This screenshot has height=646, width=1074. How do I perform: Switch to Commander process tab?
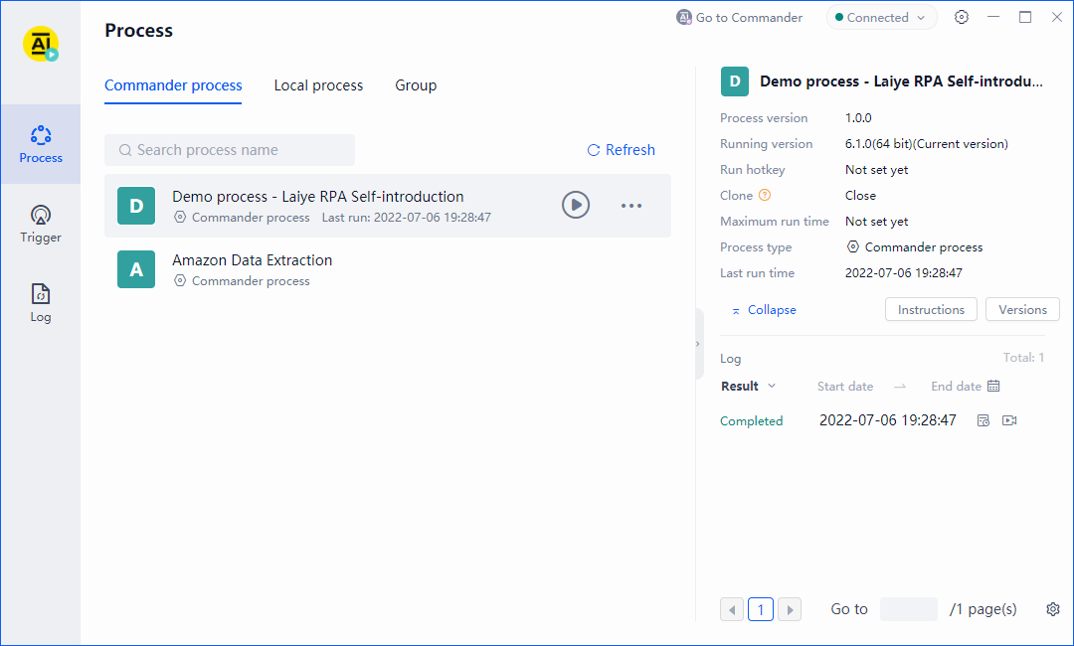173,85
